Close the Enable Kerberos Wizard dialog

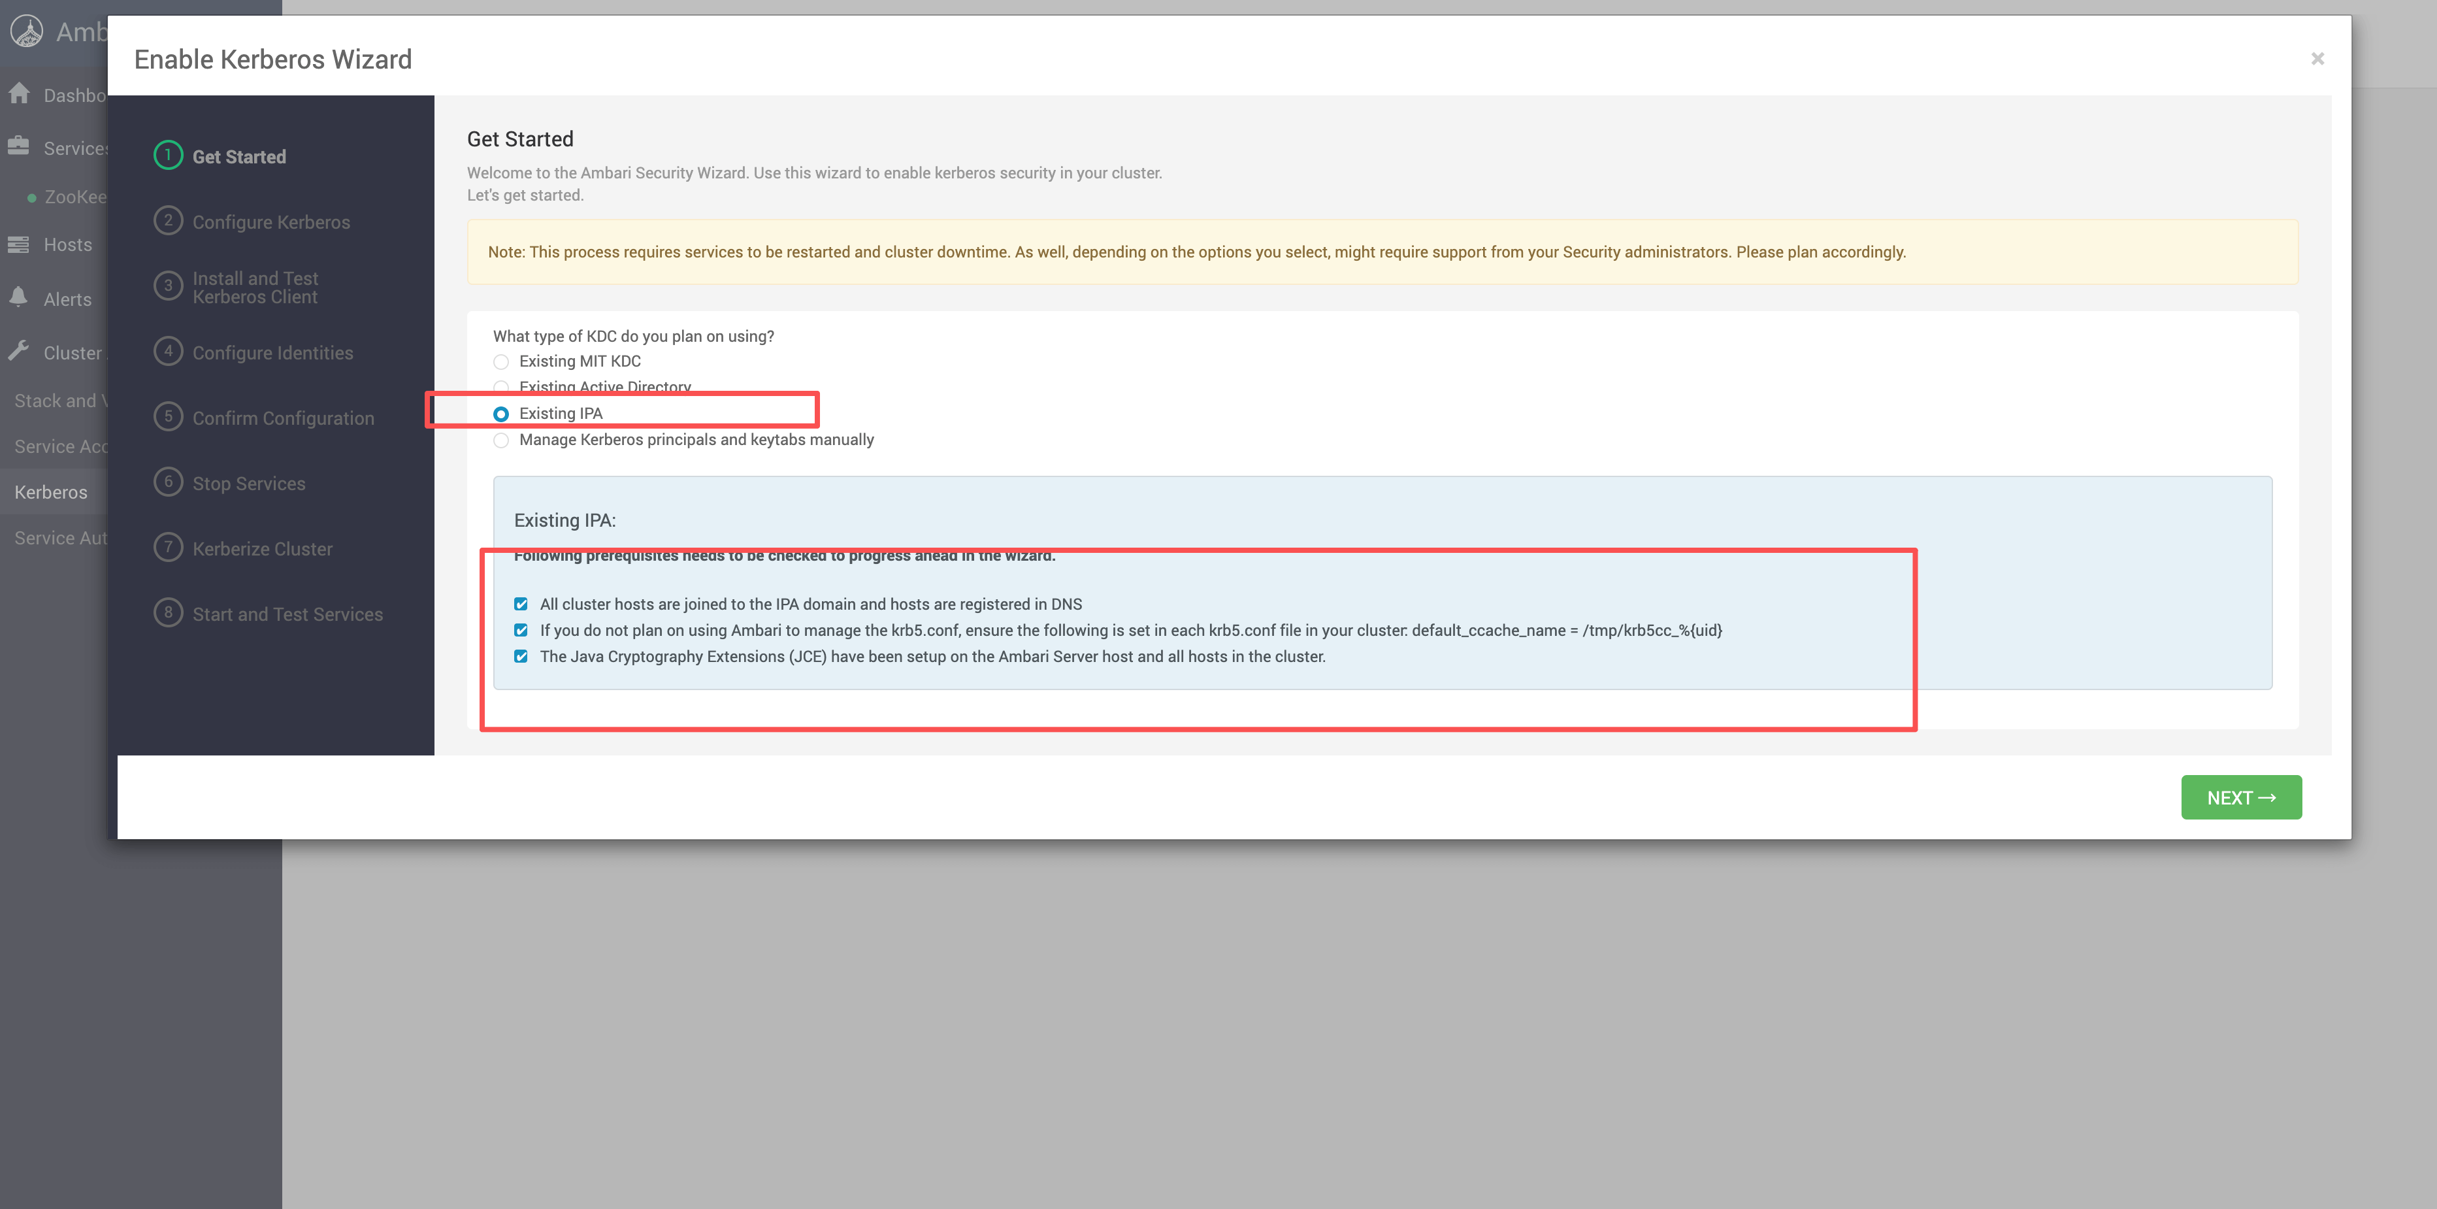2317,59
